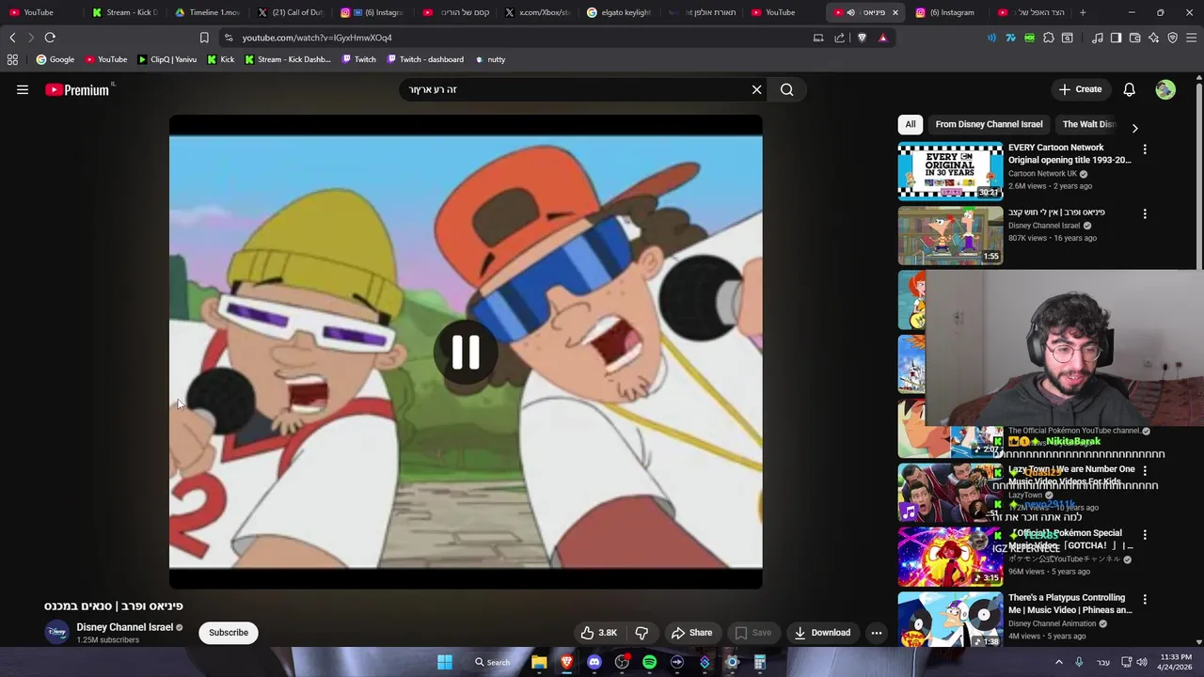The width and height of the screenshot is (1204, 677).
Task: Select the The Walt Disney chip
Action: [1088, 124]
